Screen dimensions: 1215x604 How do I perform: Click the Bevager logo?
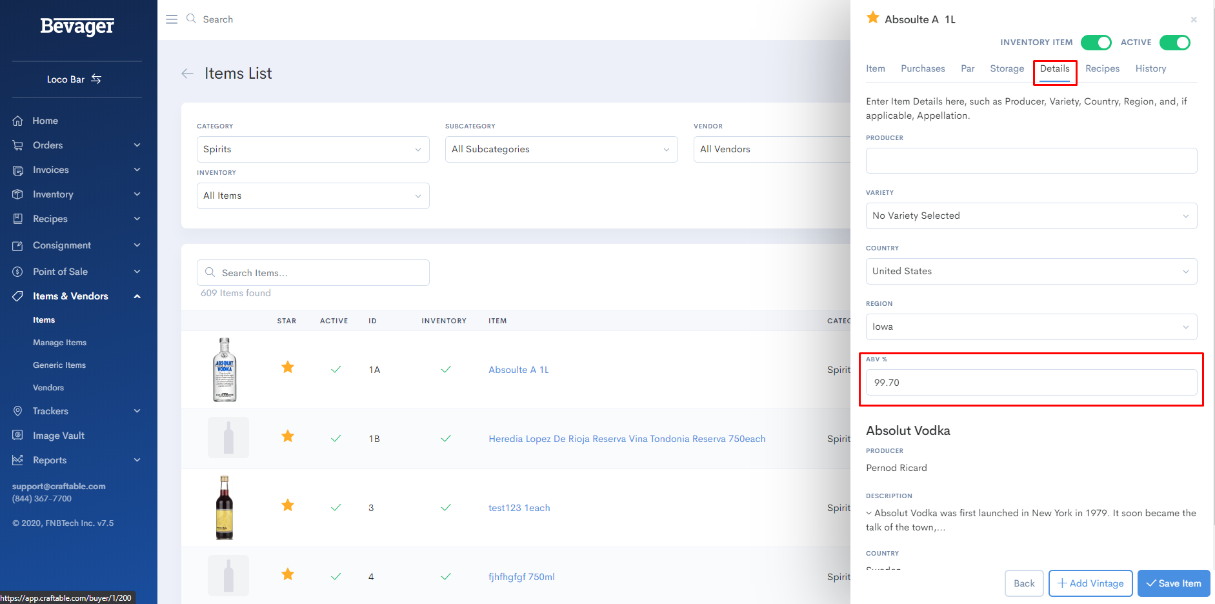[x=77, y=26]
